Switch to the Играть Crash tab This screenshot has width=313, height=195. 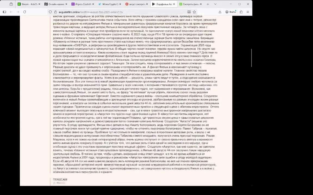point(83,4)
